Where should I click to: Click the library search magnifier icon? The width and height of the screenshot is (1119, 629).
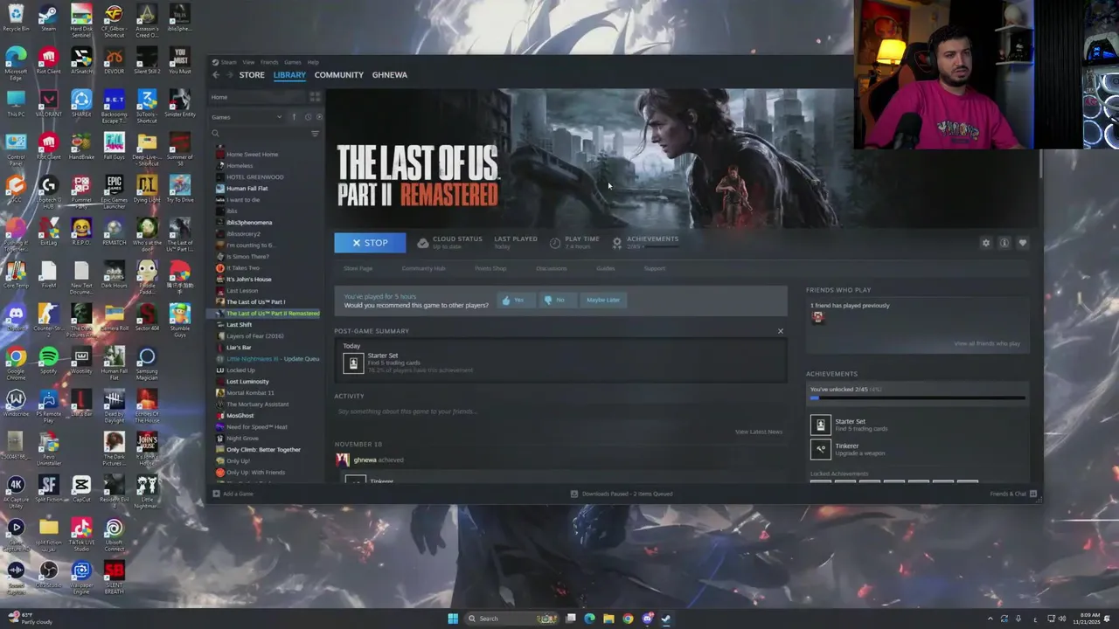[x=215, y=134]
